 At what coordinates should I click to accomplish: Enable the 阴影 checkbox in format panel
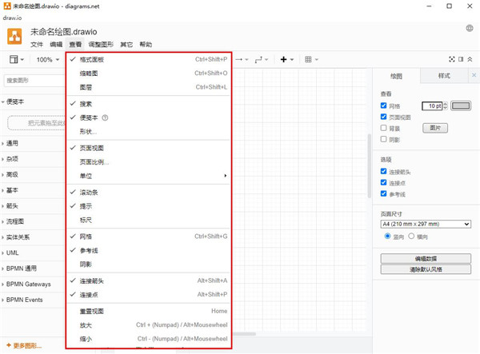pos(383,139)
